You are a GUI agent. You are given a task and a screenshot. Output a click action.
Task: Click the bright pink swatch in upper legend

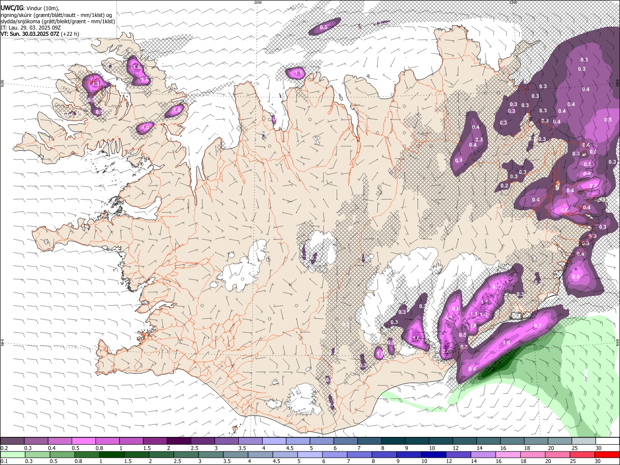point(83,441)
